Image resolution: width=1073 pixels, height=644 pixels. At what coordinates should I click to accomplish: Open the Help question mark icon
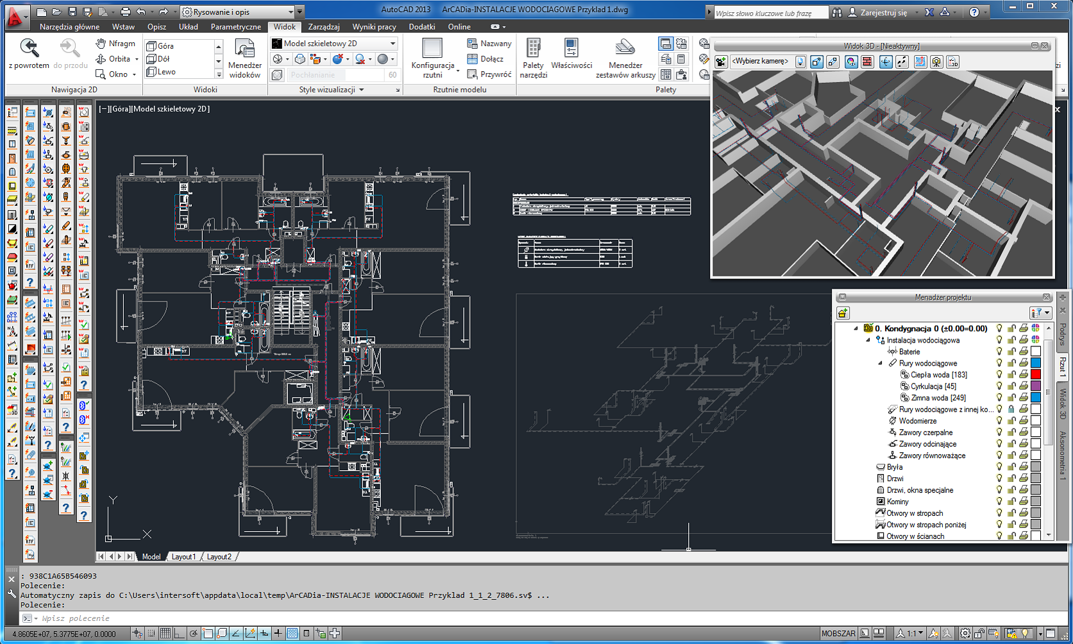974,12
